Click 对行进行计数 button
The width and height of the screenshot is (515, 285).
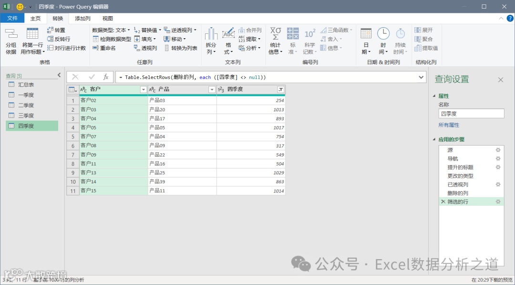(66, 48)
